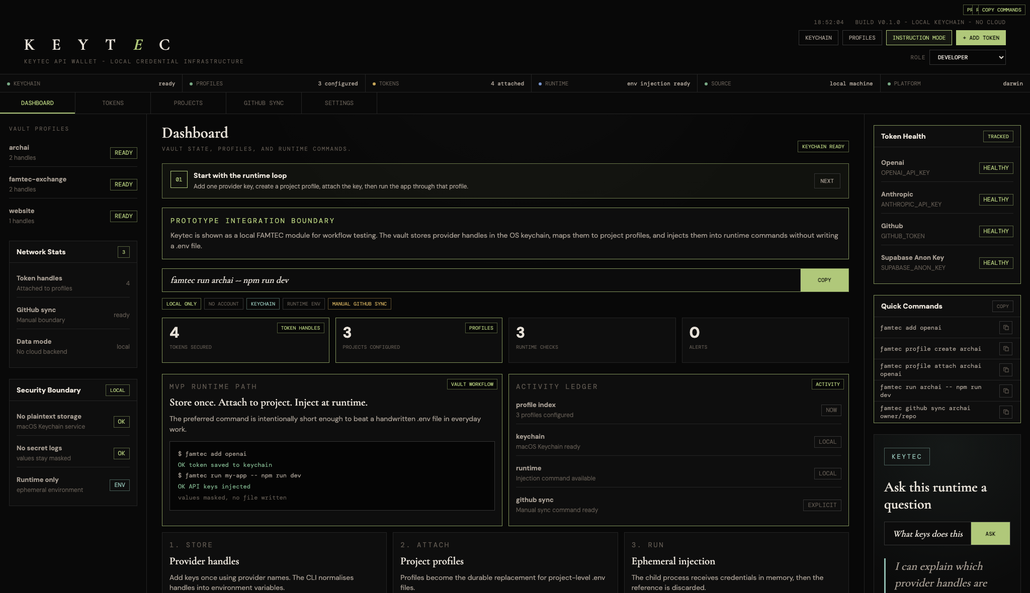Click the 'Provider handles' step heading
Image resolution: width=1030 pixels, height=593 pixels.
tap(204, 561)
